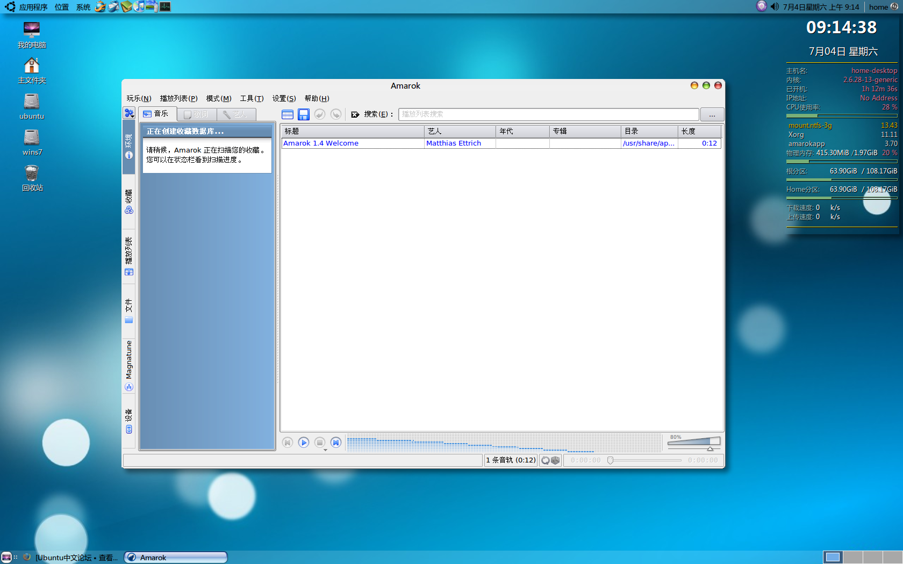Click the '/usr/share/ap...' directory cell
The height and width of the screenshot is (564, 903).
coord(649,143)
